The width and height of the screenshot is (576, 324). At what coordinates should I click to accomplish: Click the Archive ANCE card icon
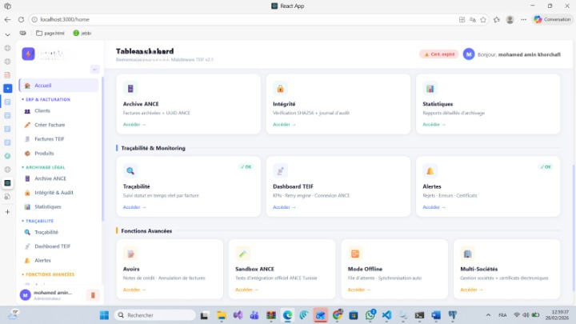pyautogui.click(x=130, y=89)
